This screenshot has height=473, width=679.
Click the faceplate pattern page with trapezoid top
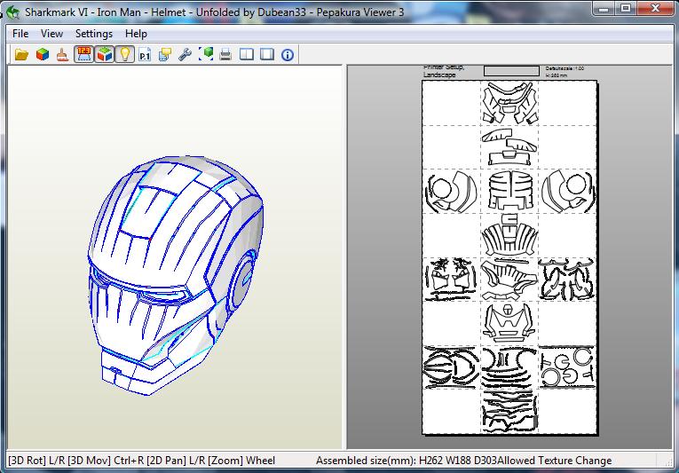tap(509, 323)
